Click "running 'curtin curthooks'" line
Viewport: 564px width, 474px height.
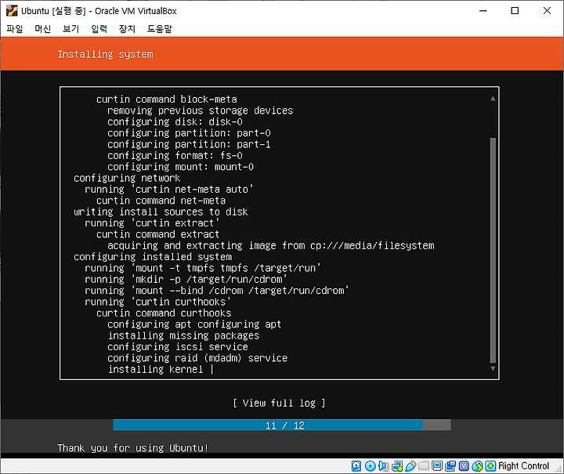pos(158,302)
